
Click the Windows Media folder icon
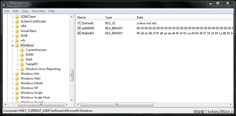[17, 83]
